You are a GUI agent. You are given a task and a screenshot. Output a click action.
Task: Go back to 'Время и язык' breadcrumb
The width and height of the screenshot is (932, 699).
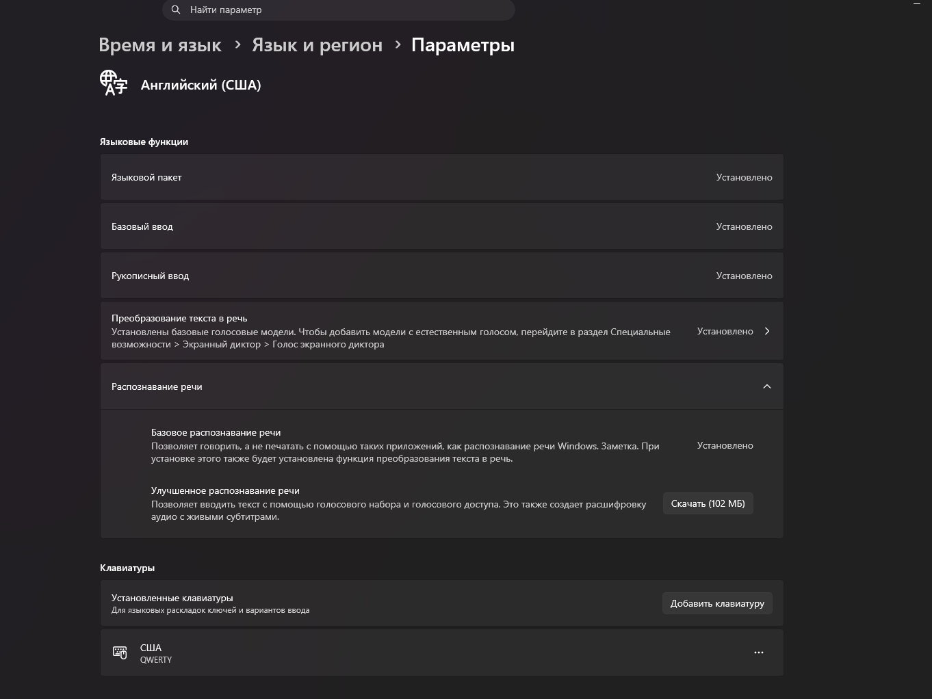coord(160,45)
